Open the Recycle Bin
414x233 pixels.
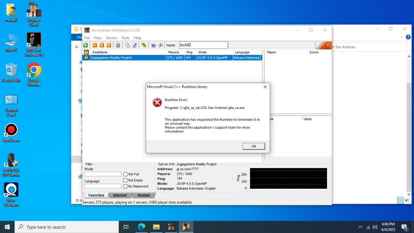[11, 72]
